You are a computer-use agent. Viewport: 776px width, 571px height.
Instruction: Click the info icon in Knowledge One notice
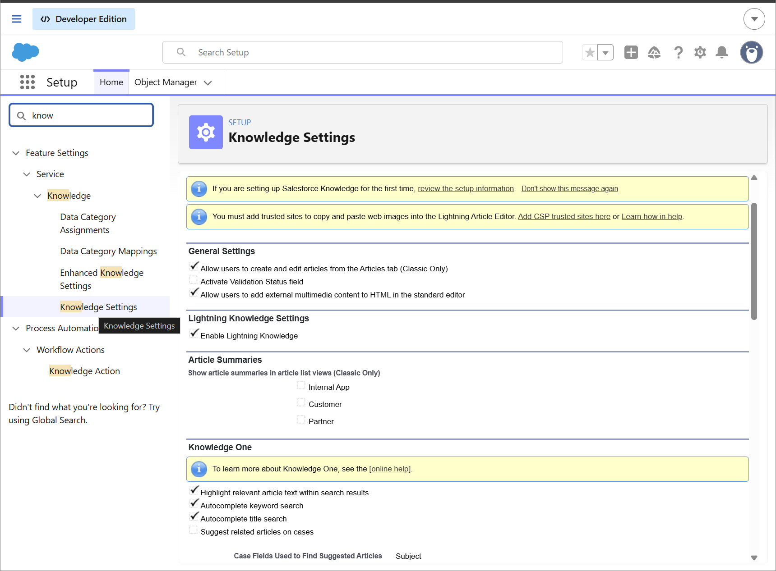click(199, 469)
